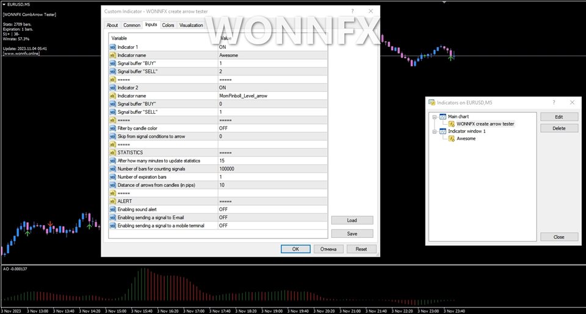Click the help question mark in Indicators window
586x314 pixels.
(x=554, y=102)
